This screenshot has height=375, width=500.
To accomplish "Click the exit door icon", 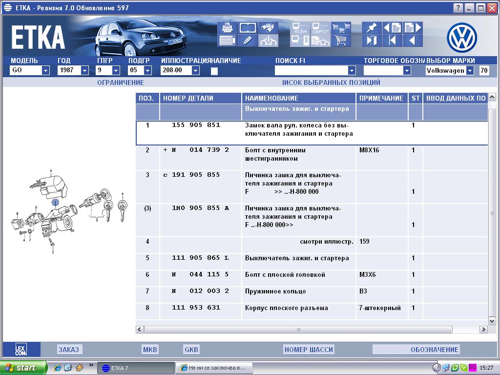I will click(372, 41).
